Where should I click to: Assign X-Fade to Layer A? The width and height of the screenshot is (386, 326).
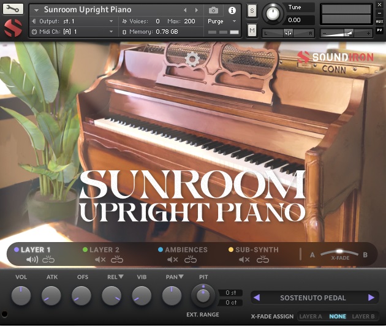311,316
